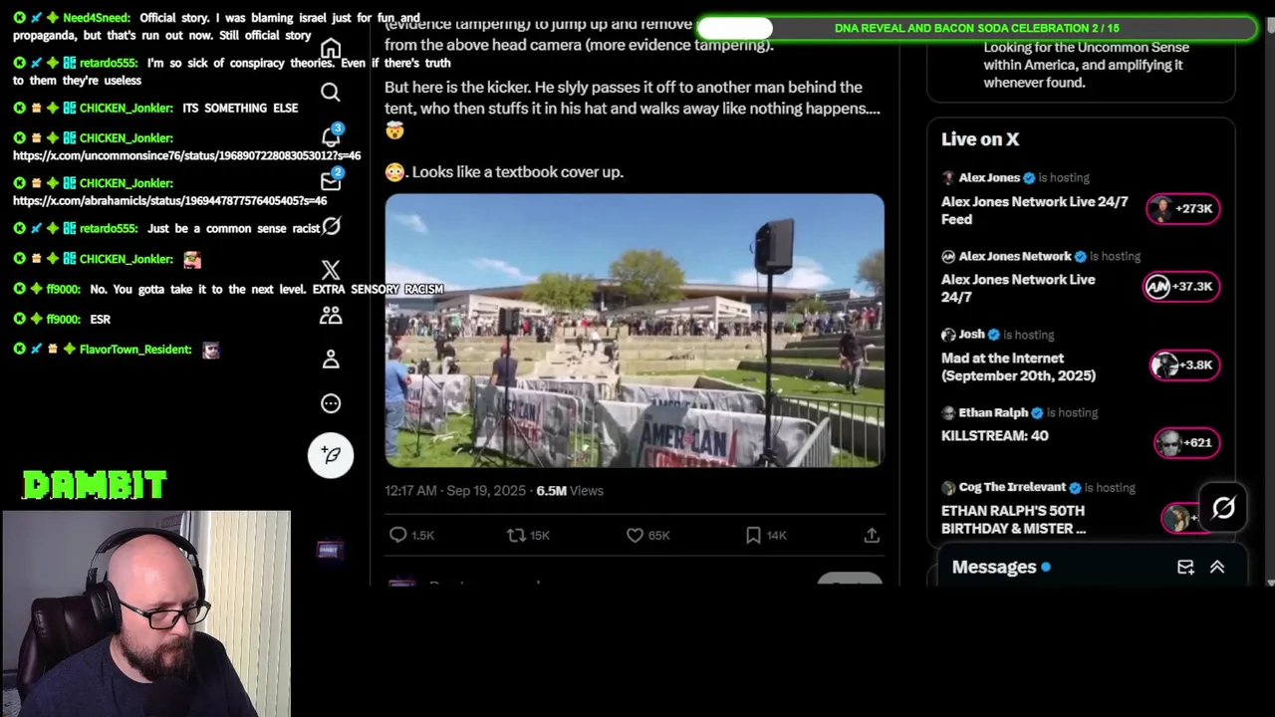Image resolution: width=1275 pixels, height=717 pixels.
Task: Open abrahamicls status link in chat
Action: [169, 200]
